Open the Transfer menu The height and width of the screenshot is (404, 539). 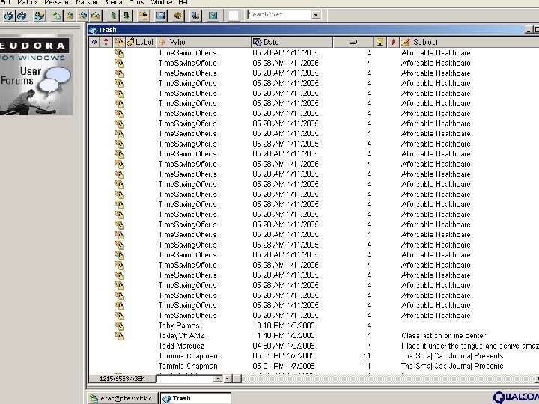click(87, 2)
